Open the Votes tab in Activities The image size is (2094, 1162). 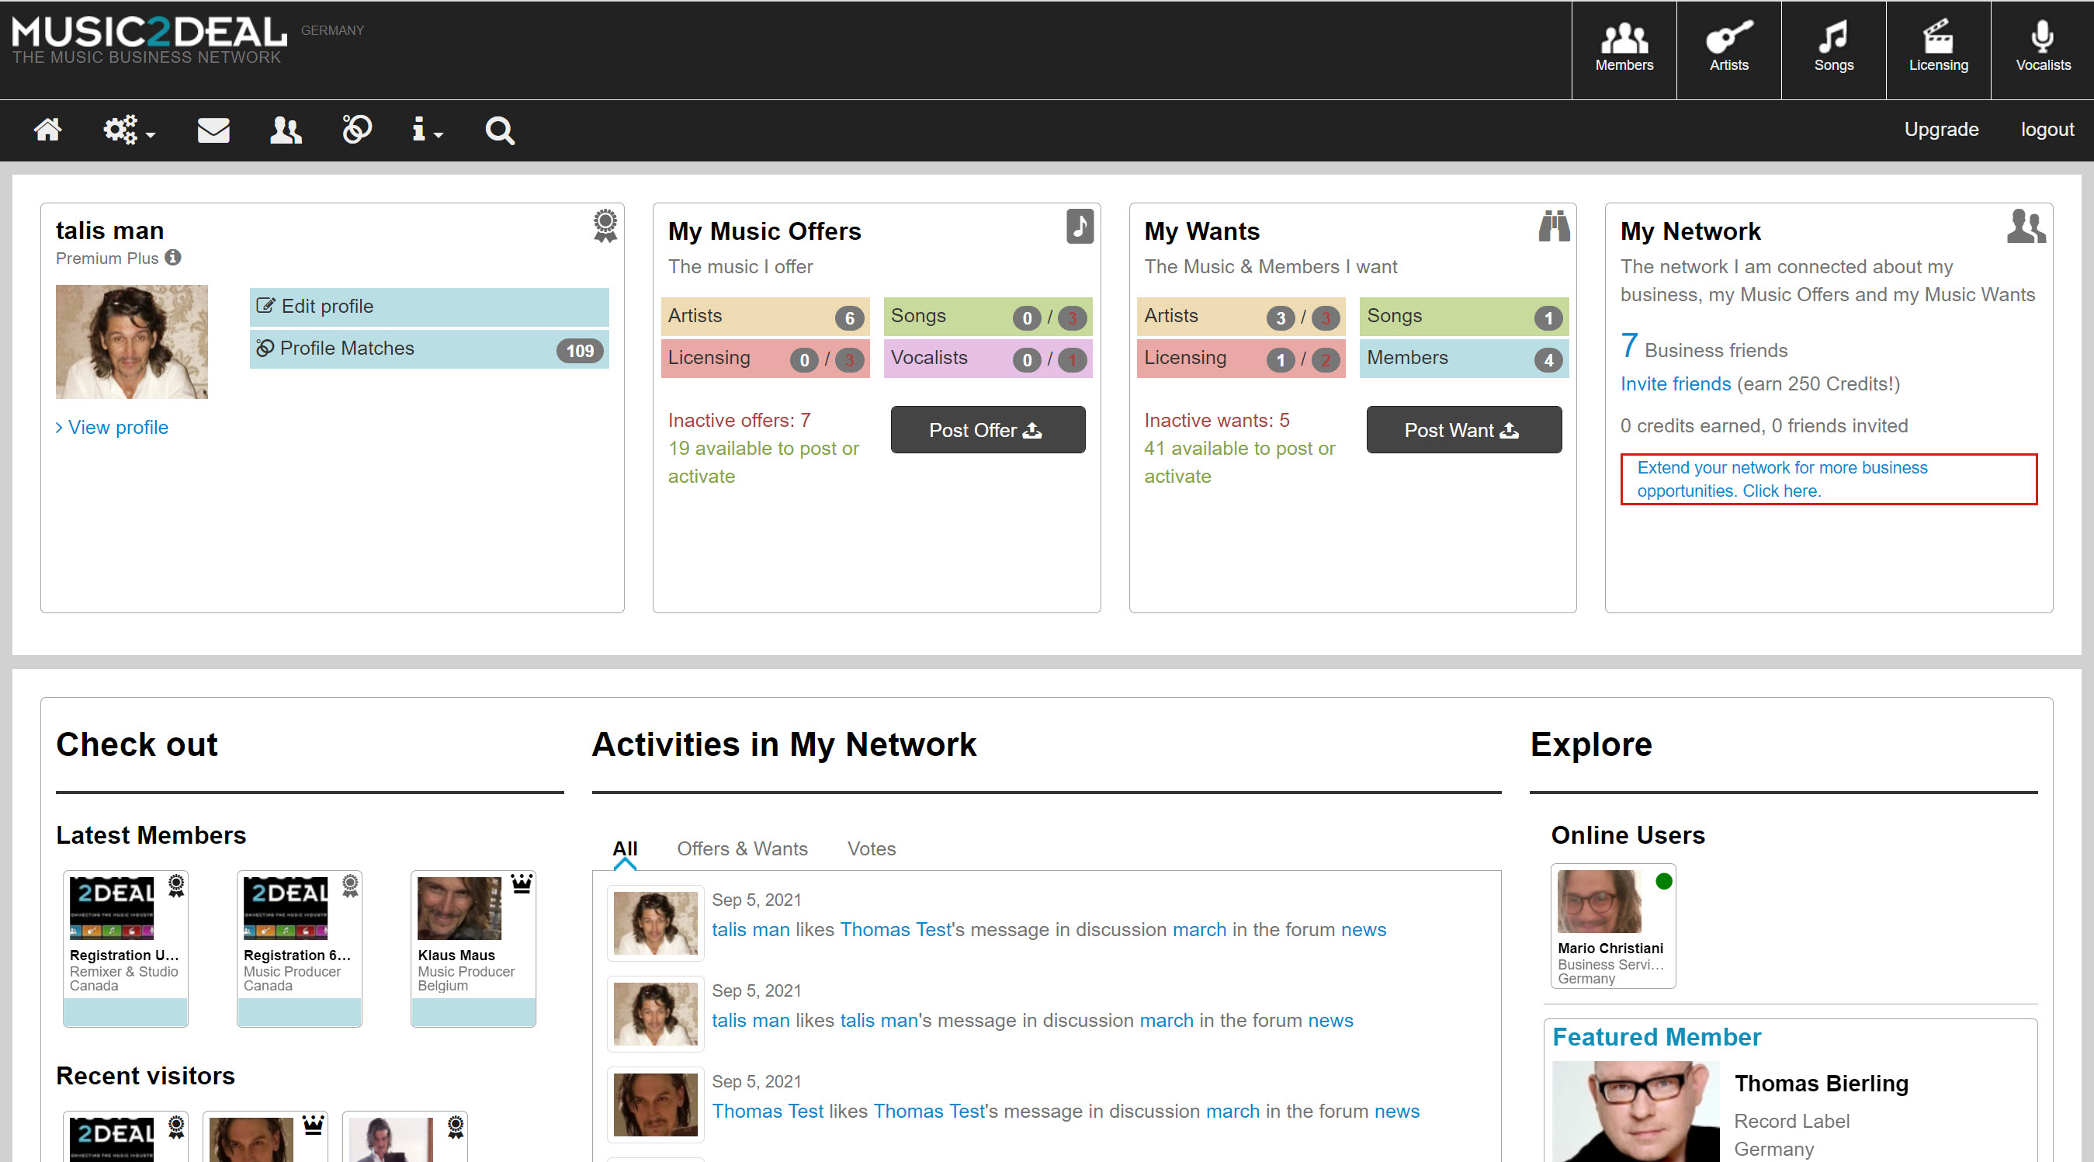coord(871,848)
